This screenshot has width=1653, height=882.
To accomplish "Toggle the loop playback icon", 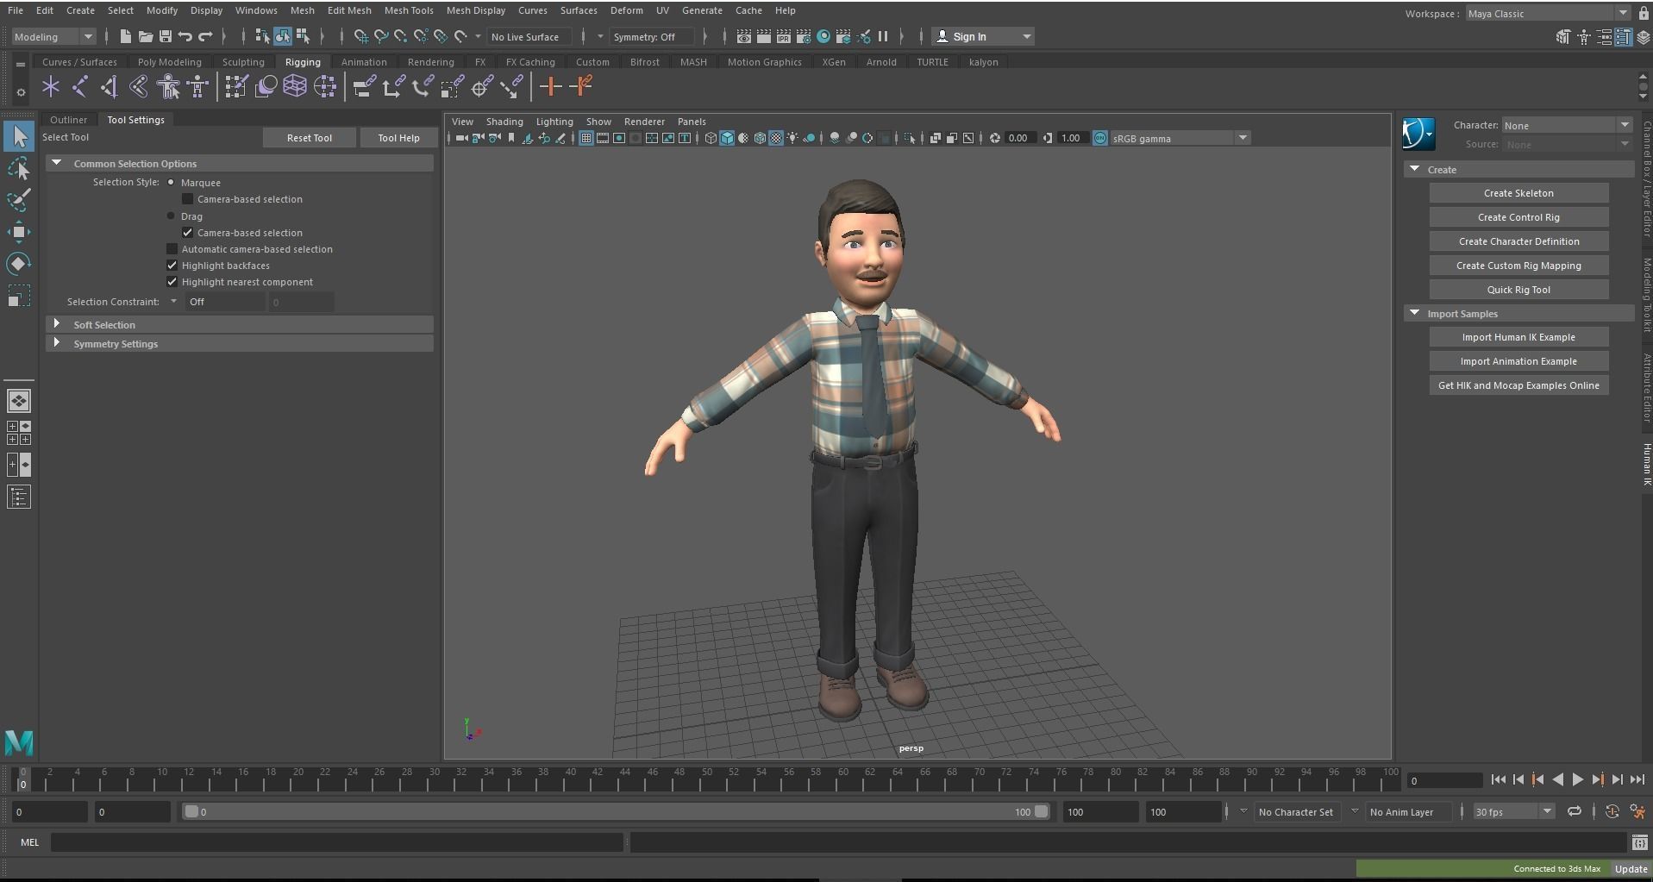I will tap(1574, 811).
